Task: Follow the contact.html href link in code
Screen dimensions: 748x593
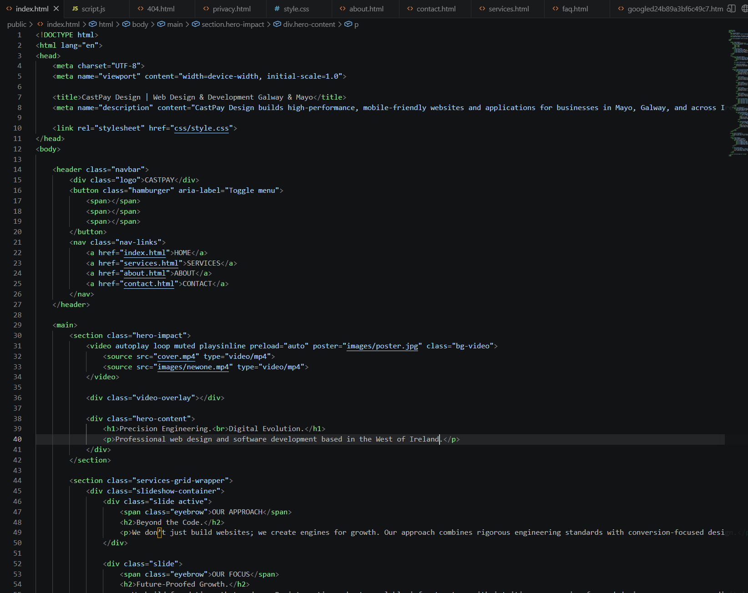Action: (x=149, y=284)
